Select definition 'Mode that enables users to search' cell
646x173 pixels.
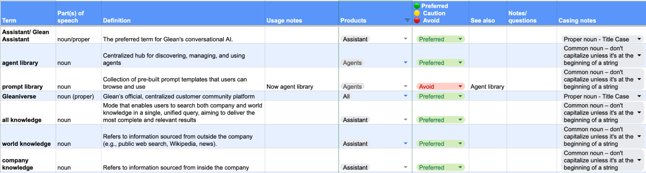click(x=183, y=113)
